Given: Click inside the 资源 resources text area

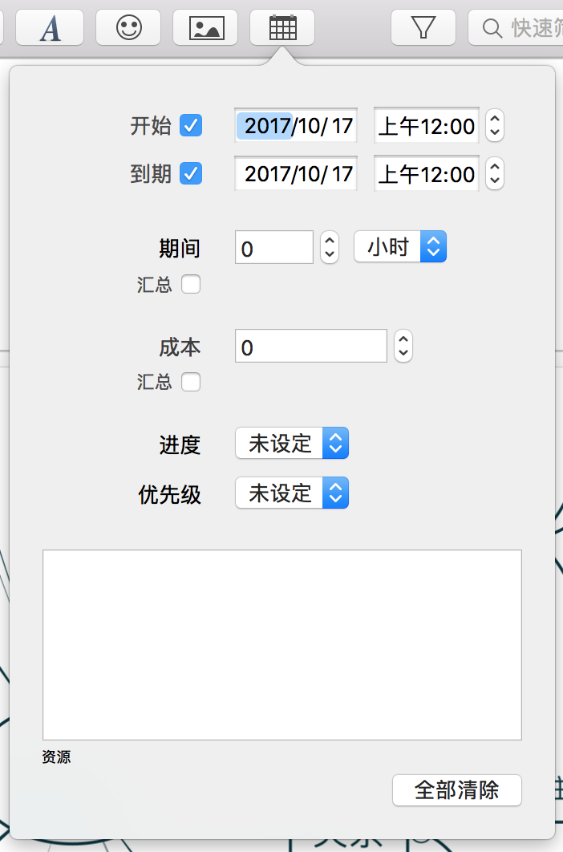Looking at the screenshot, I should 282,645.
